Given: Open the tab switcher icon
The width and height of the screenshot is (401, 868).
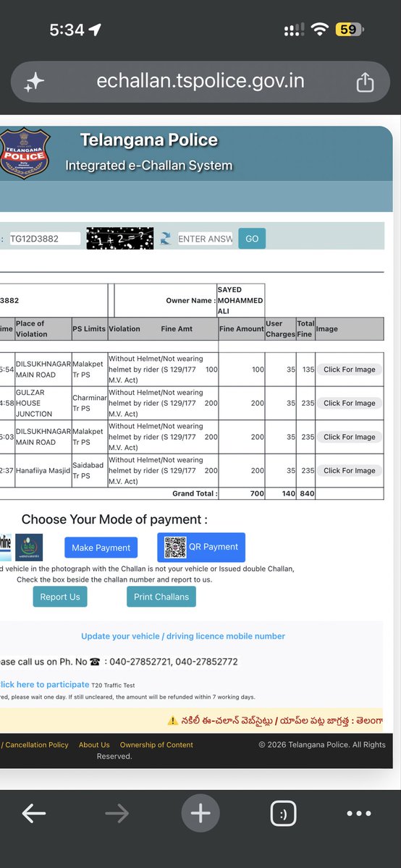Looking at the screenshot, I should [x=283, y=814].
